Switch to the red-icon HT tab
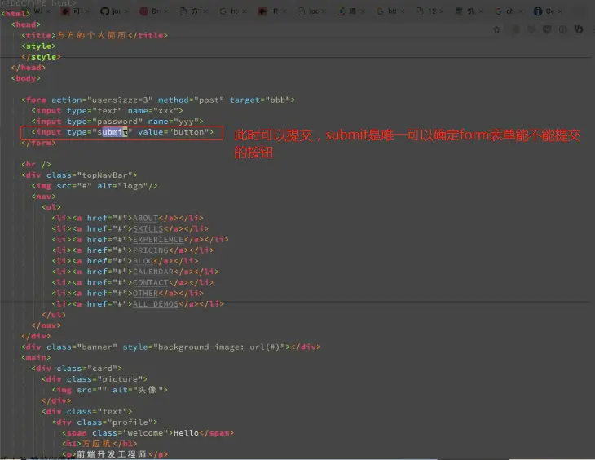This screenshot has height=460, width=595. click(270, 11)
